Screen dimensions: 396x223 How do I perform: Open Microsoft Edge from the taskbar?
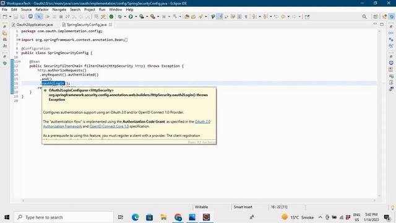[x=135, y=217]
